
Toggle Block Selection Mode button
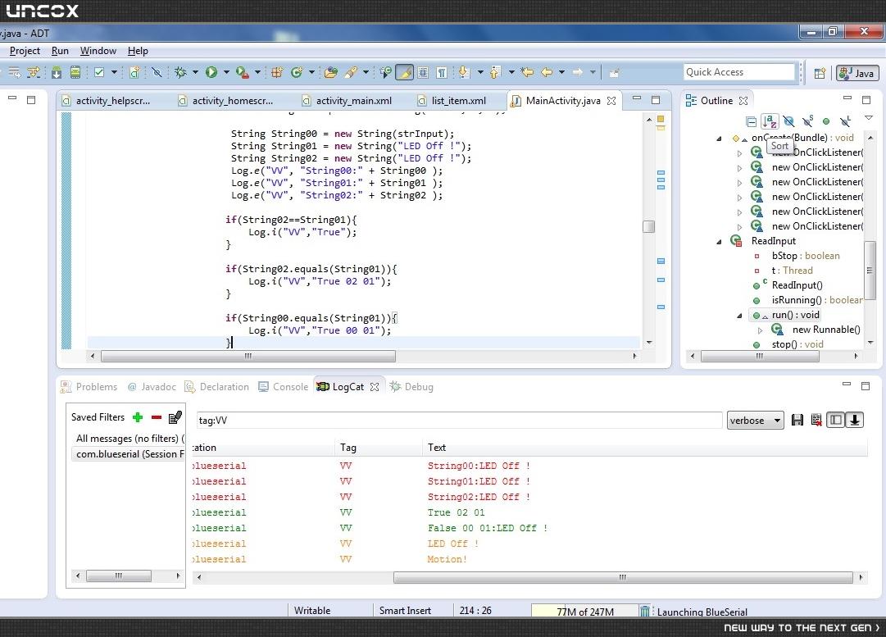click(x=423, y=72)
